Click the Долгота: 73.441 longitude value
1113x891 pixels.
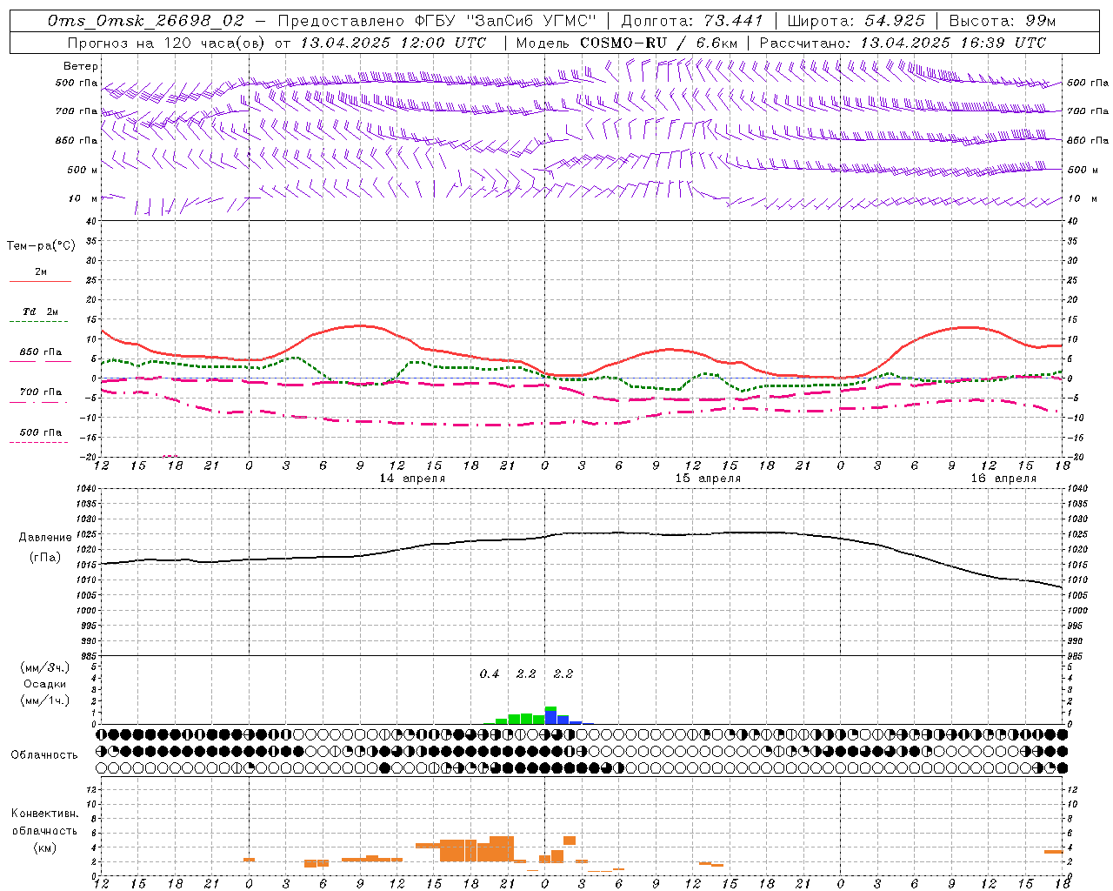tap(692, 21)
